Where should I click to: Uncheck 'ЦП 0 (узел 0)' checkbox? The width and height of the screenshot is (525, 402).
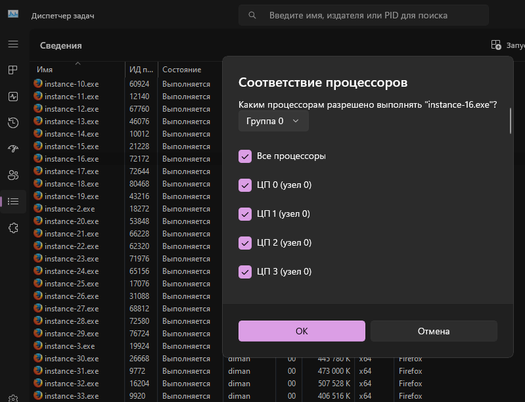pos(245,185)
